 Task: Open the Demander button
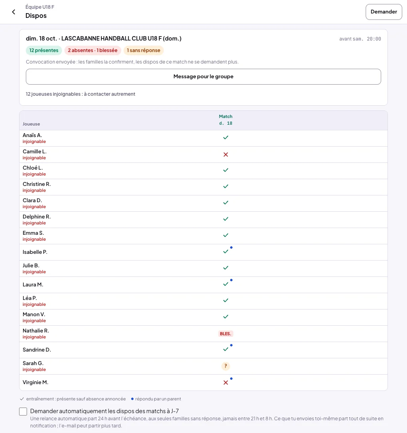pyautogui.click(x=384, y=12)
